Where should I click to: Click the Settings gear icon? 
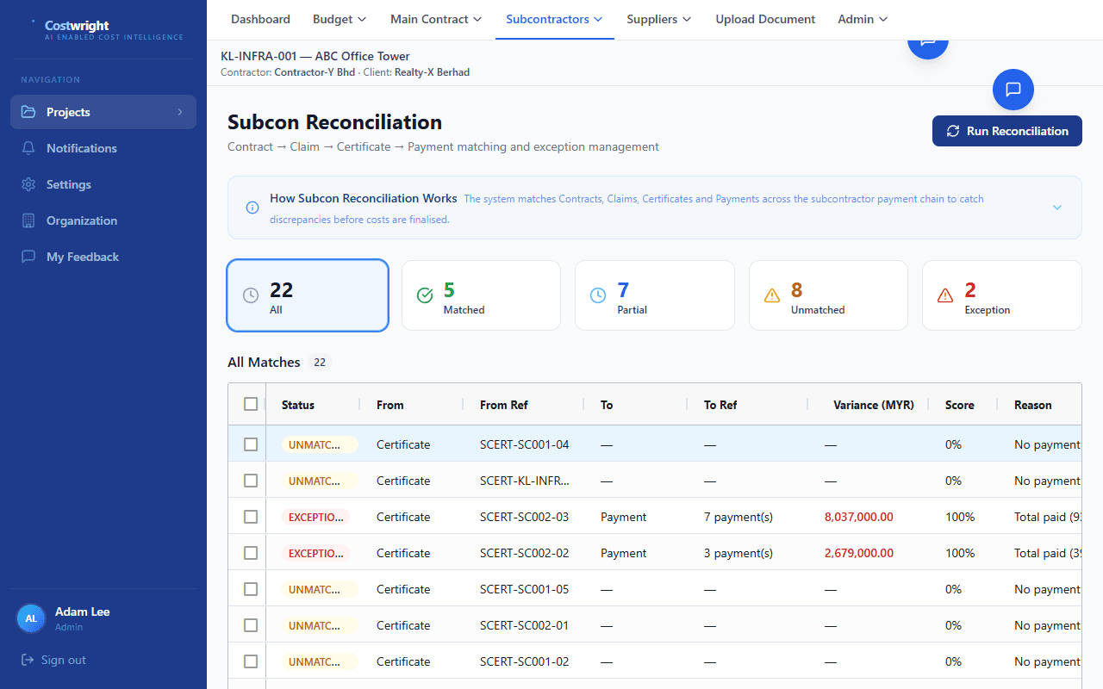coord(28,184)
